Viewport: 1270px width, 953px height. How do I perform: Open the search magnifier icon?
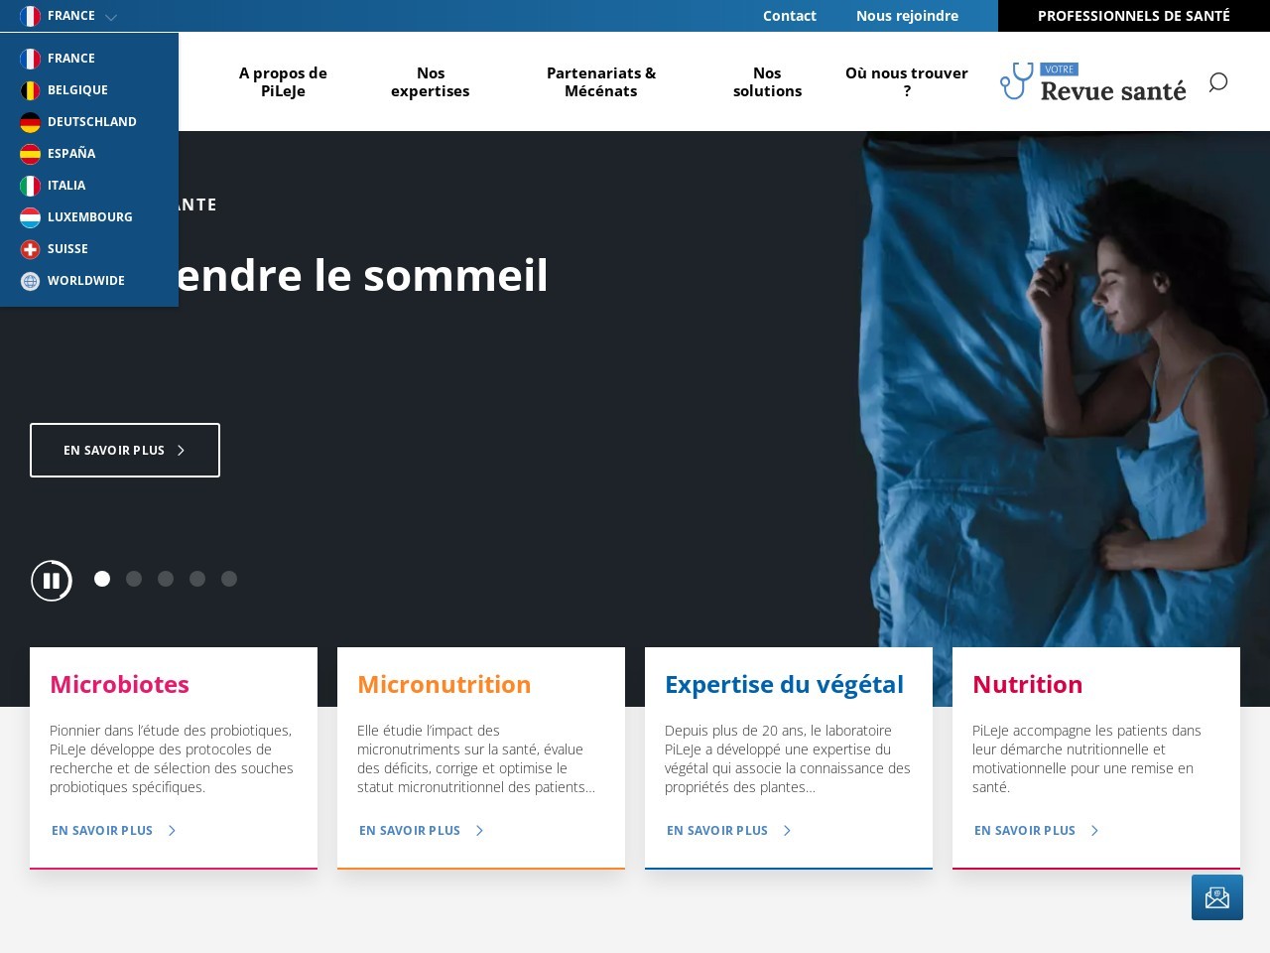(x=1217, y=82)
